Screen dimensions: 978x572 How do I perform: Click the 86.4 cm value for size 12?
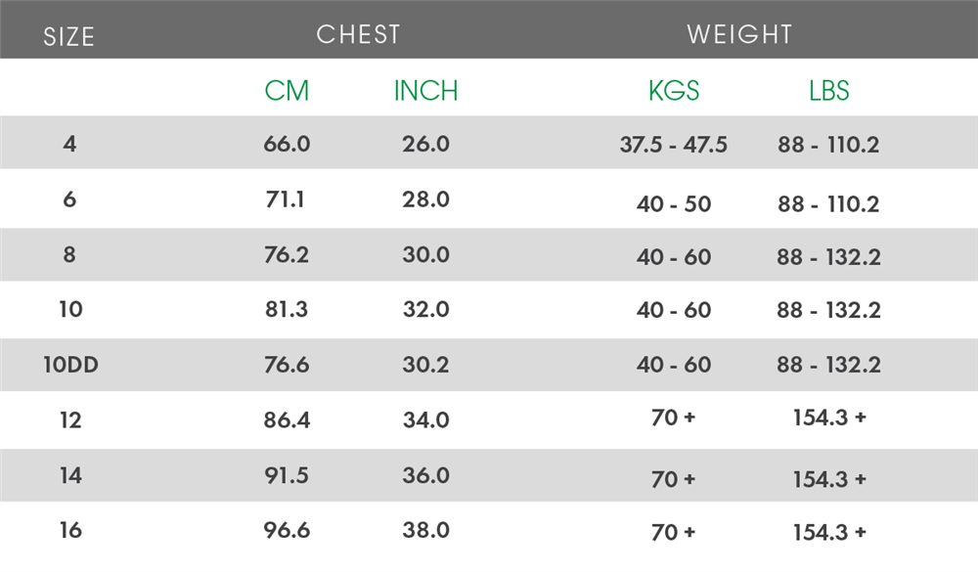287,419
